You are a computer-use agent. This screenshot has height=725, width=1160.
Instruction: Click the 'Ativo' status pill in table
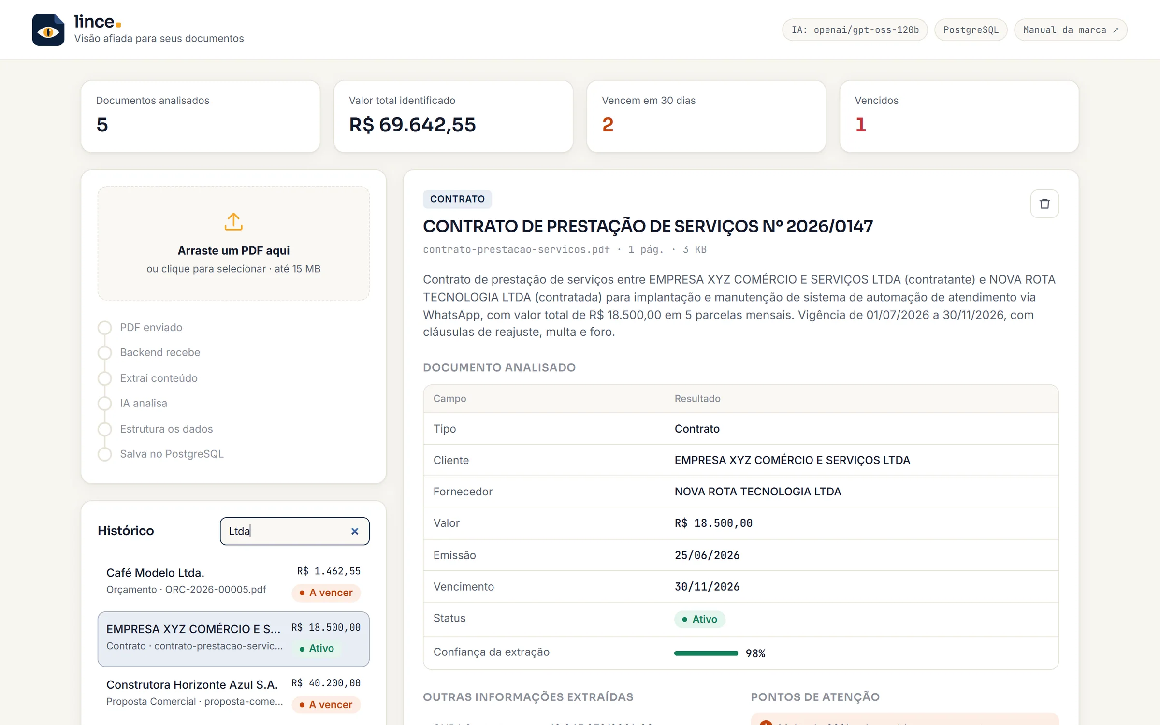tap(699, 619)
